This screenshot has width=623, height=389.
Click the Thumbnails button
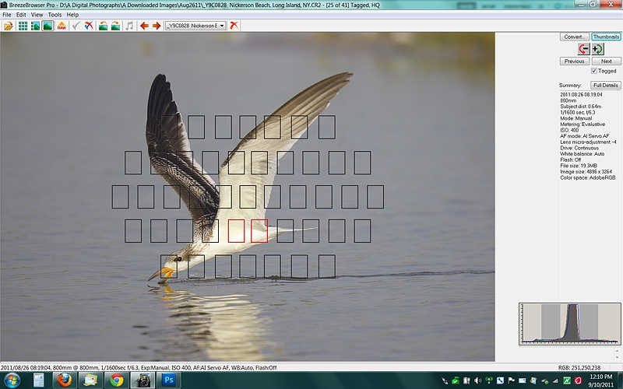(606, 37)
